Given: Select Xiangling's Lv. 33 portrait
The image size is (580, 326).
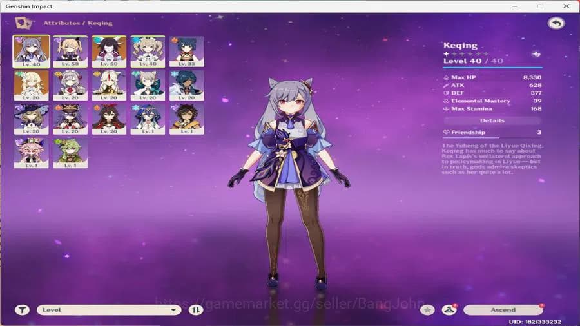Looking at the screenshot, I should pos(186,52).
